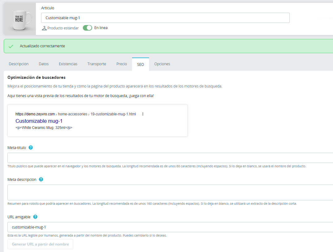Screen dimensions: 333x252
Task: Click the Artículo label
Action: pos(48,8)
